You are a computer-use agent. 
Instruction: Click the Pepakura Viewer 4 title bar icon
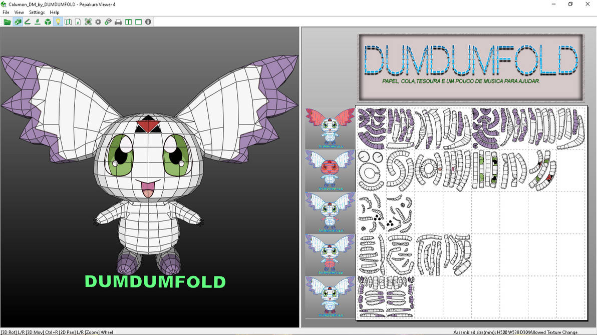click(4, 4)
